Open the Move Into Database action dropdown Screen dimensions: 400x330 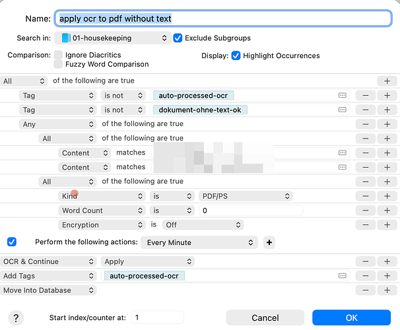[x=48, y=290]
